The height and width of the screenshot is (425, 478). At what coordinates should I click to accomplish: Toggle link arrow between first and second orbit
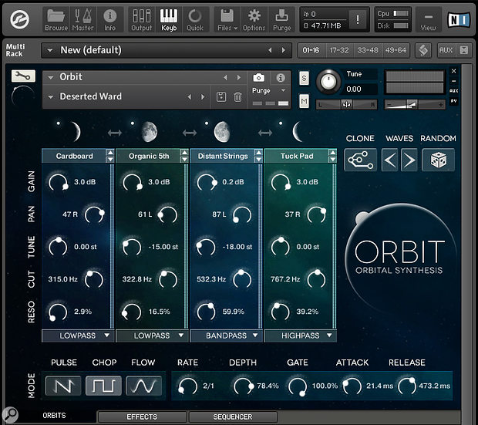pos(115,133)
